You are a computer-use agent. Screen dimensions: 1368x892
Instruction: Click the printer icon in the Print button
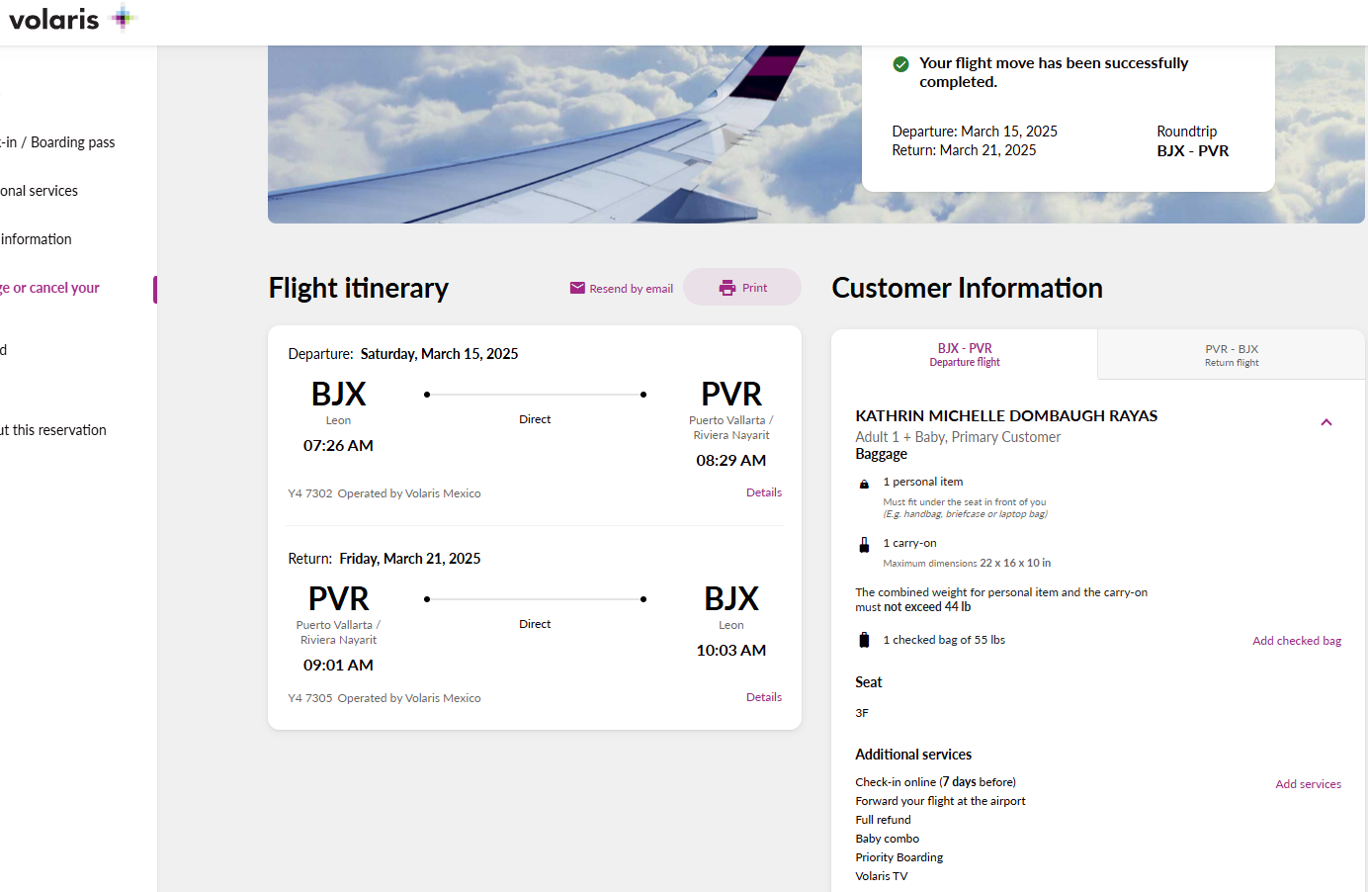727,287
